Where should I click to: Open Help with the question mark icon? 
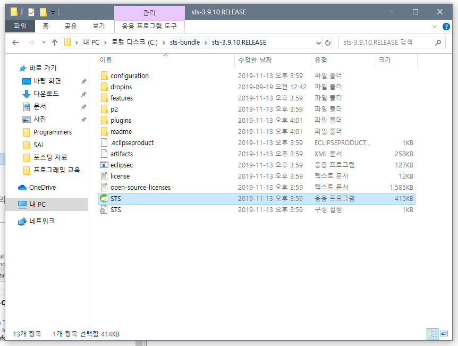pos(446,27)
